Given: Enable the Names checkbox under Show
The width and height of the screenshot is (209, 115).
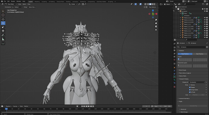Looking at the screenshot, I should tap(190, 85).
